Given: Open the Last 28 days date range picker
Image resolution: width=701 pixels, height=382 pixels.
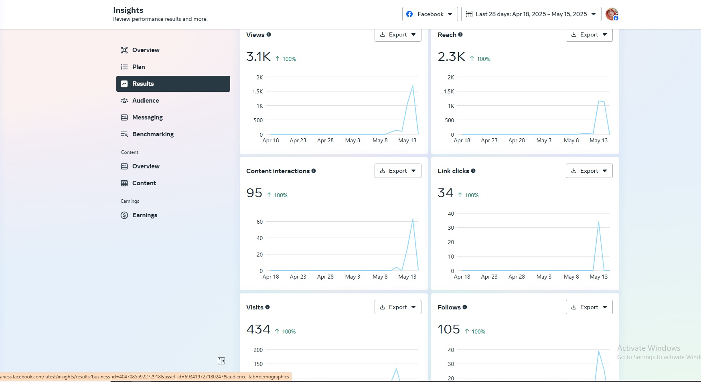Looking at the screenshot, I should pyautogui.click(x=531, y=14).
